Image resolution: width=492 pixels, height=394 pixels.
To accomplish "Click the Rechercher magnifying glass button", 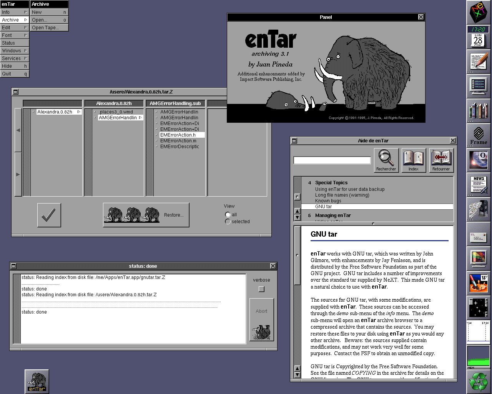I will (x=386, y=160).
